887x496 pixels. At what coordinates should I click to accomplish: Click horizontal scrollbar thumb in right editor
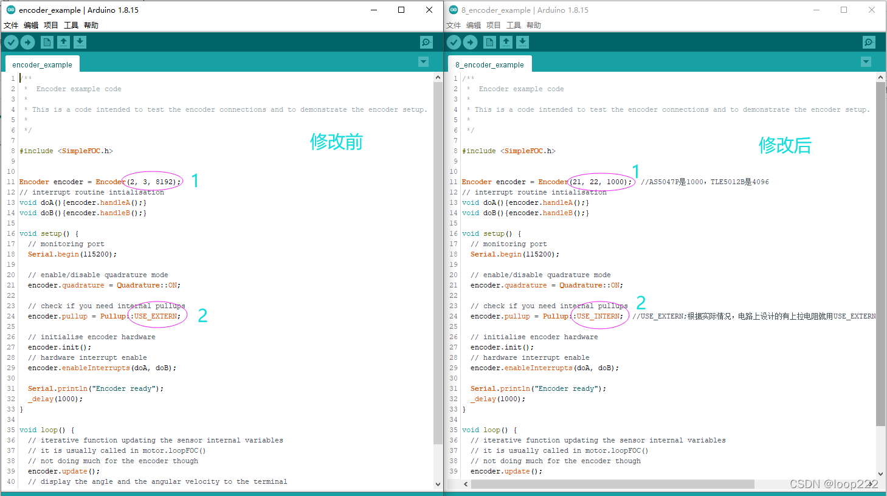[x=612, y=484]
